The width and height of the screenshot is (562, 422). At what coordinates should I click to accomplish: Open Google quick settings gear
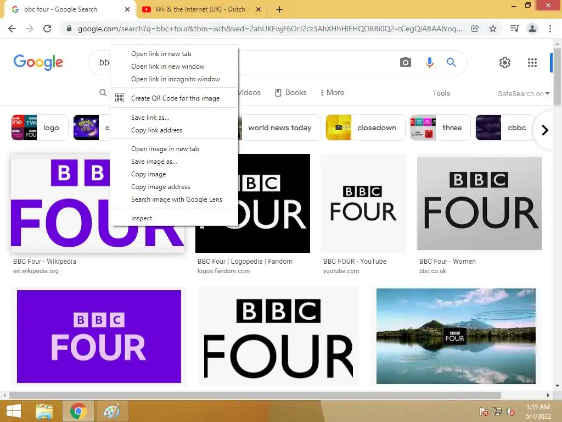pyautogui.click(x=505, y=63)
